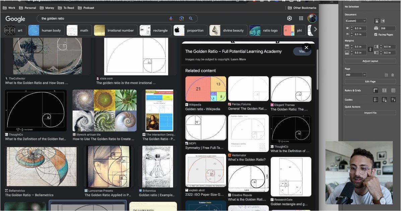This screenshot has width=402, height=211.
Task: Click the voice search microphone icon
Action: [x=171, y=19]
